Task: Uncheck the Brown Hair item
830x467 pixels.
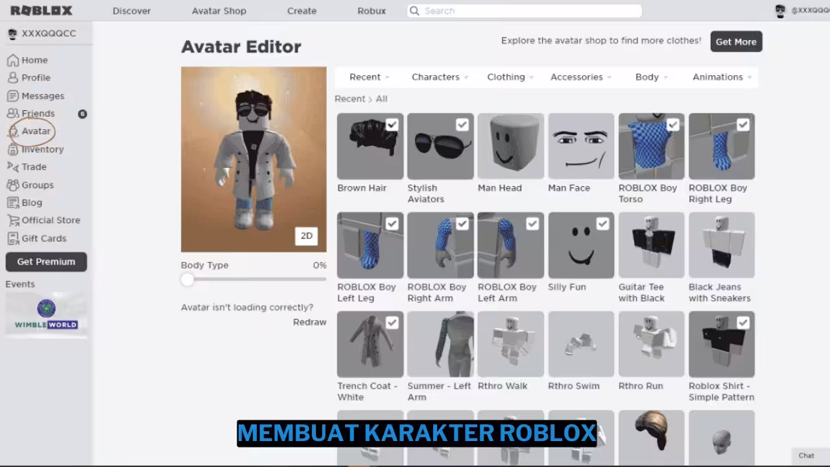Action: [392, 125]
